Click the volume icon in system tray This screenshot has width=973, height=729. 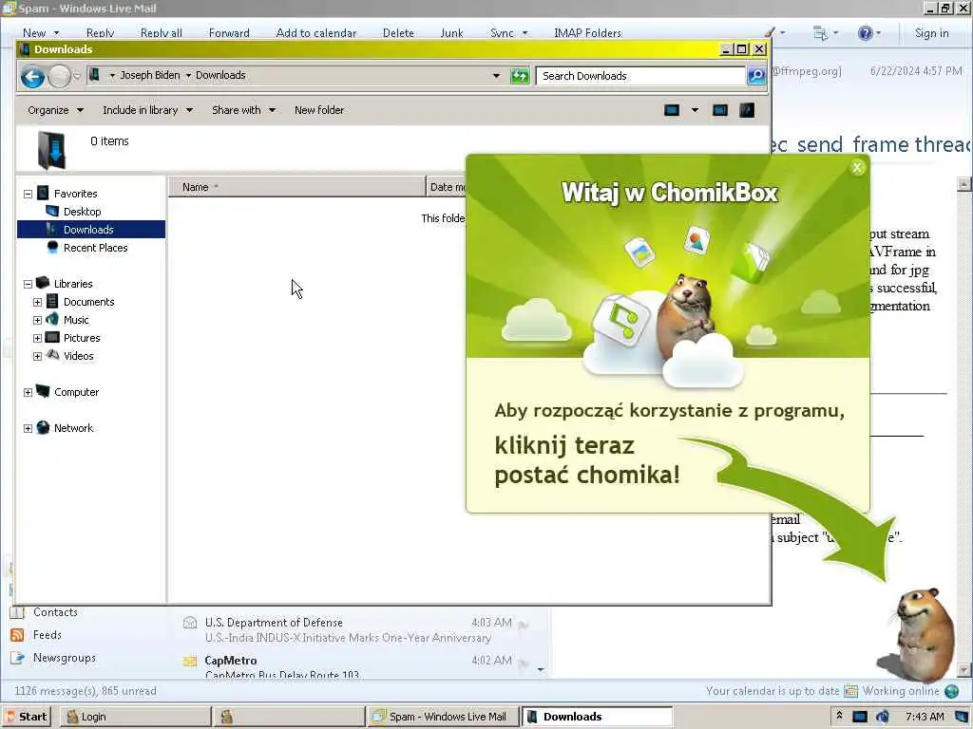click(882, 717)
